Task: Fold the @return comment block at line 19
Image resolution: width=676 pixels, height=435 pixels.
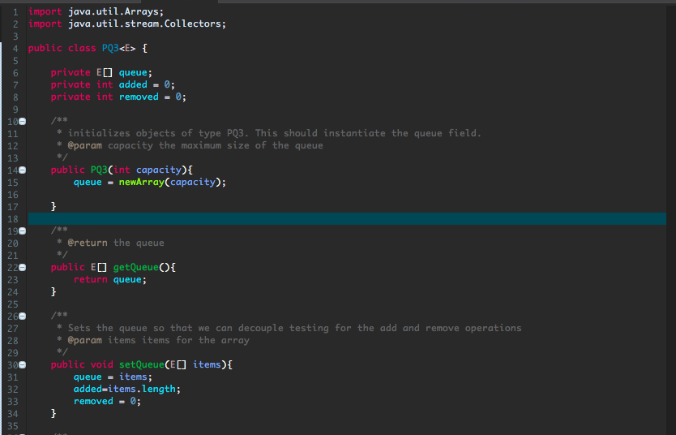Action: click(23, 230)
